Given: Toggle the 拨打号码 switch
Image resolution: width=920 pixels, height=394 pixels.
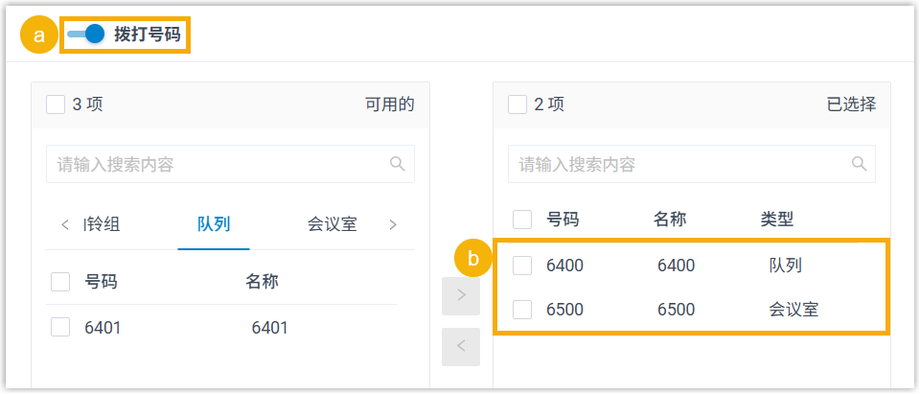Looking at the screenshot, I should pyautogui.click(x=85, y=35).
